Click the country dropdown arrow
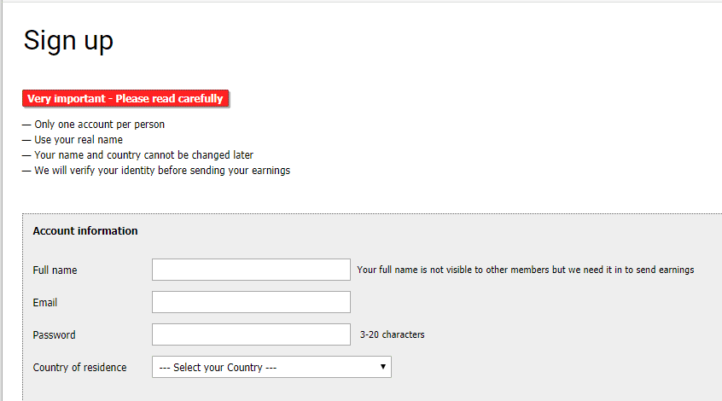This screenshot has height=401, width=722. coord(382,367)
